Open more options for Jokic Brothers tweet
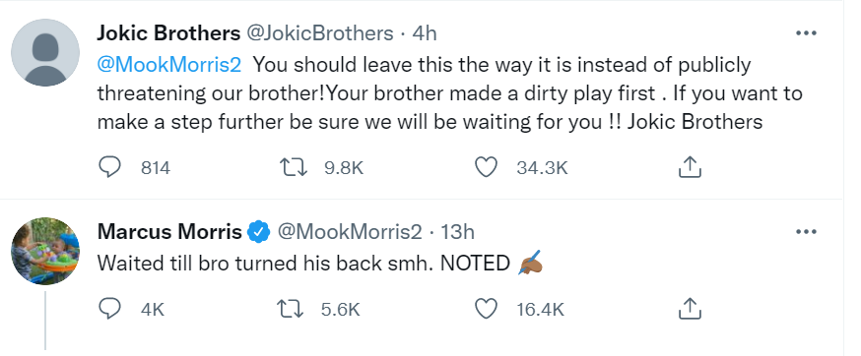Image resolution: width=861 pixels, height=356 pixels. point(806,33)
